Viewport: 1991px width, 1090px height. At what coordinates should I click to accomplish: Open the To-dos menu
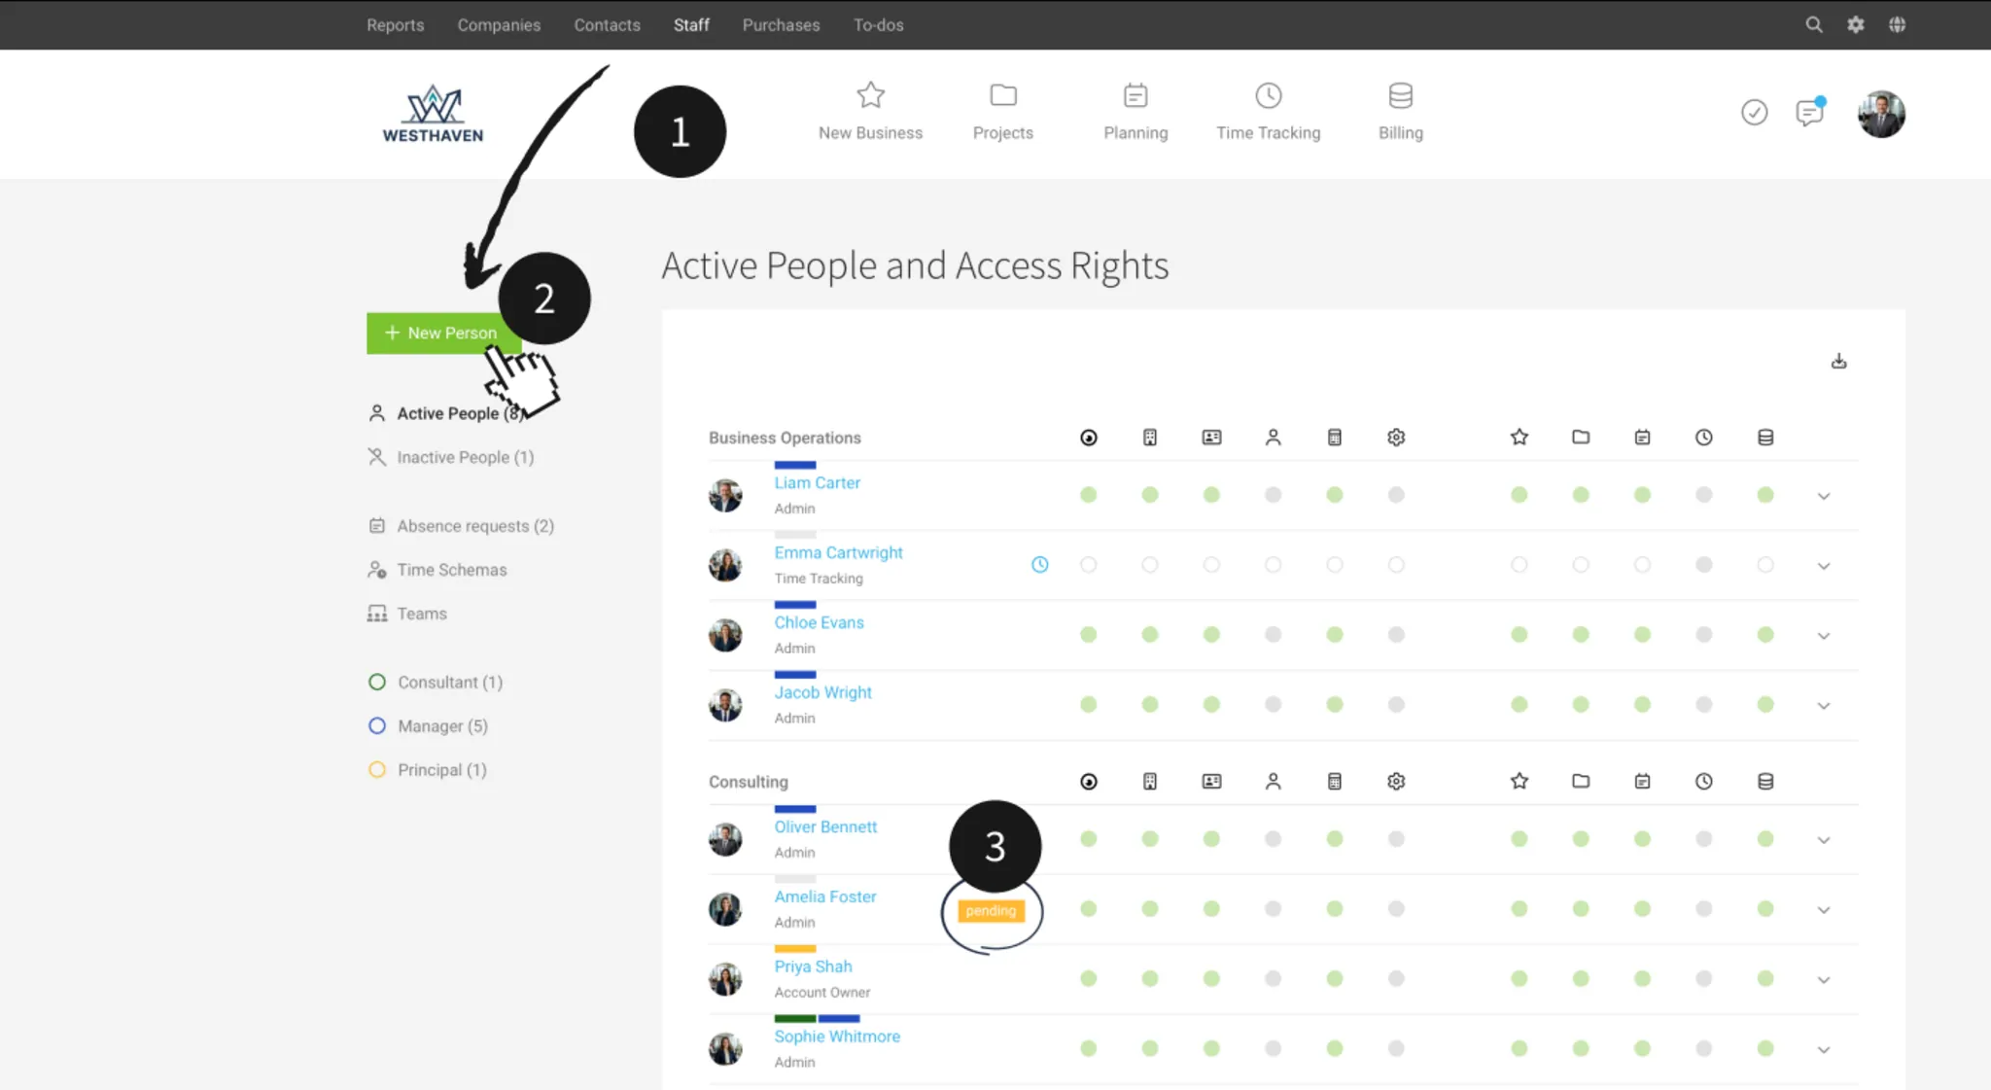878,25
